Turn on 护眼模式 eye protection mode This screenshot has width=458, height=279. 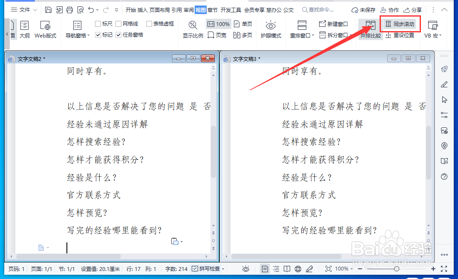[x=271, y=29]
